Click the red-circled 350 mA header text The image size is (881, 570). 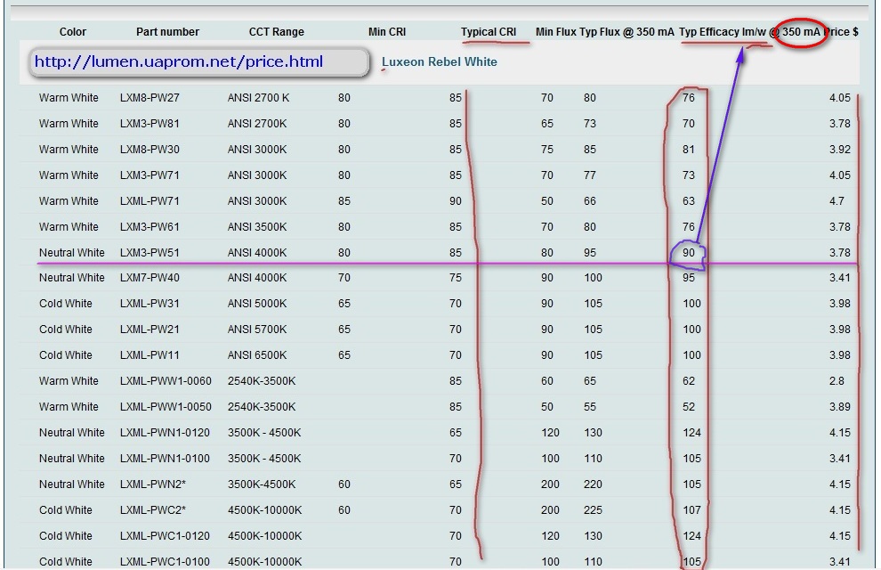[801, 32]
